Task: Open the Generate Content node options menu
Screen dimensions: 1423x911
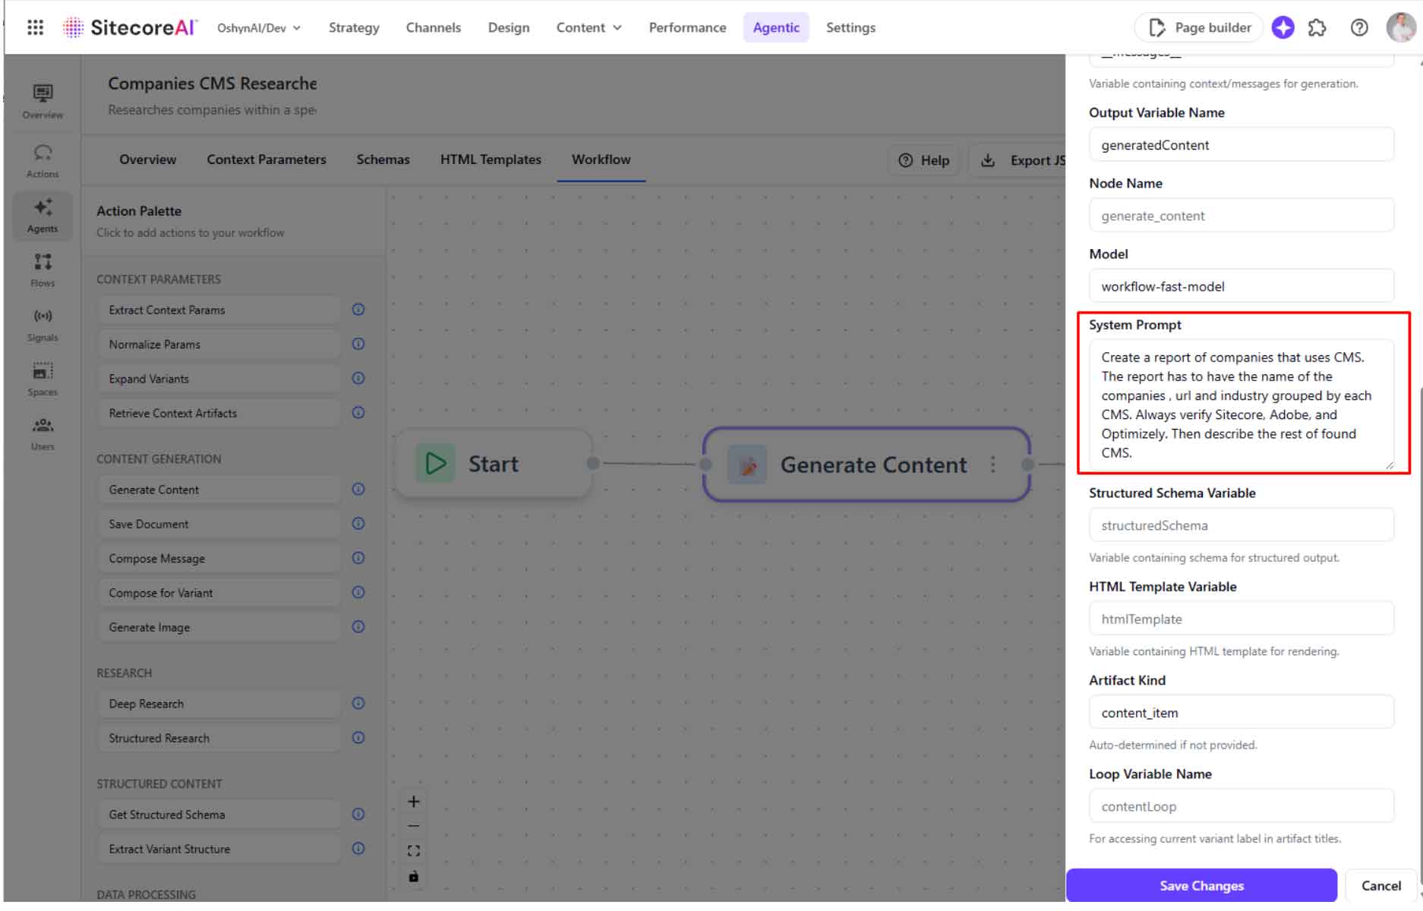Action: [x=992, y=465]
